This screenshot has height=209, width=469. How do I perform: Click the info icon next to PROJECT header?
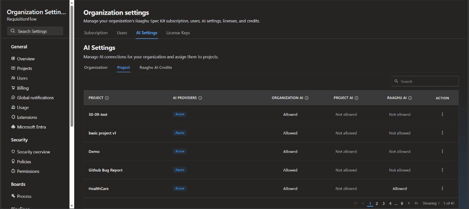107,98
